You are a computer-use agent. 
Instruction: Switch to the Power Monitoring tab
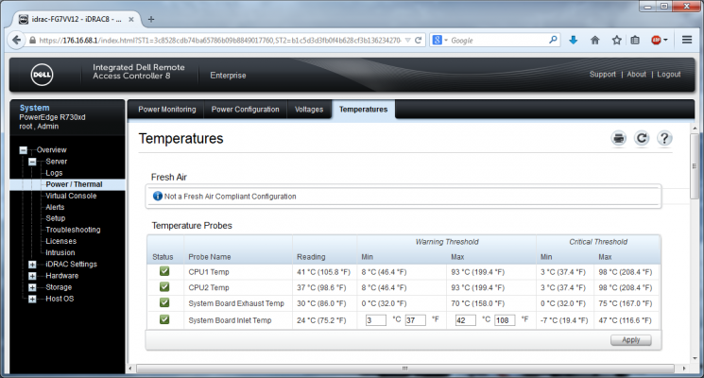coord(167,110)
